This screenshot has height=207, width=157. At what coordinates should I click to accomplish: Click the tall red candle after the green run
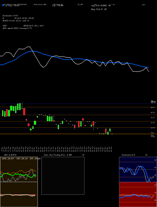(x=24, y=112)
